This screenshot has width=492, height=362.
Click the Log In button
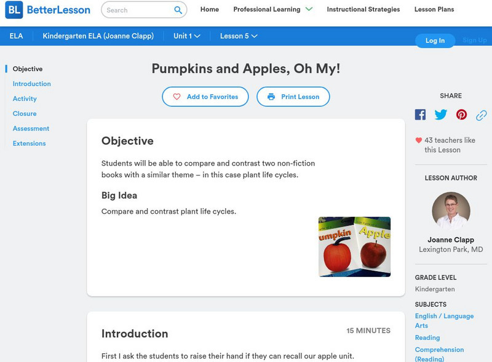(x=435, y=41)
